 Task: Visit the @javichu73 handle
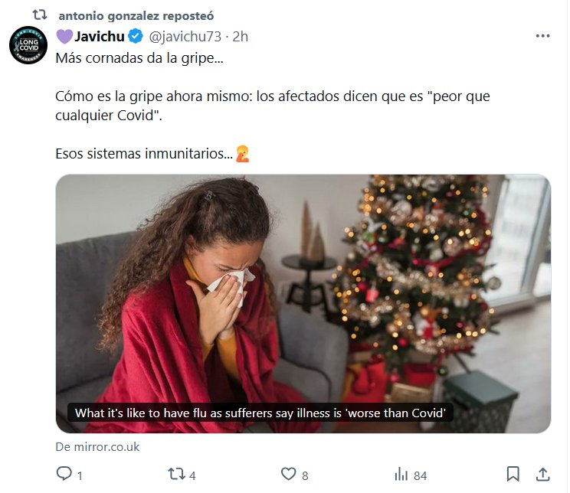(185, 36)
